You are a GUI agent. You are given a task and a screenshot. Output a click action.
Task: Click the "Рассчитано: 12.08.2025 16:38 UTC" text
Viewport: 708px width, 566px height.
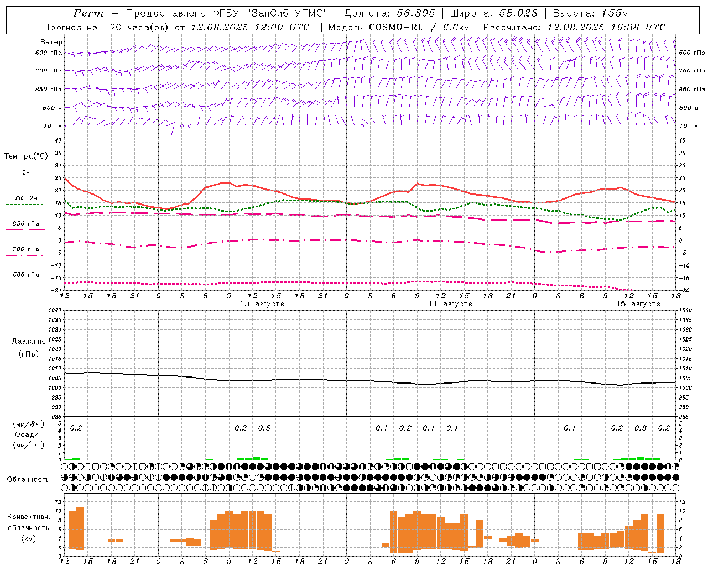tap(574, 27)
